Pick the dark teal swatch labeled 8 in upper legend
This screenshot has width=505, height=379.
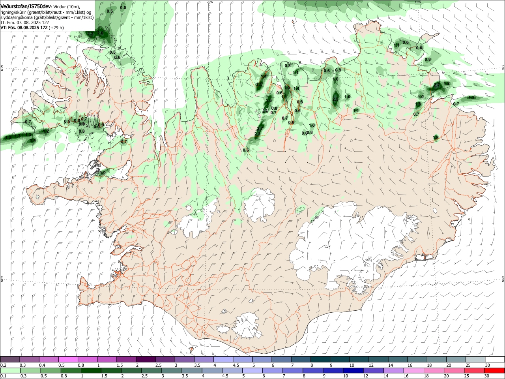tap(320, 359)
